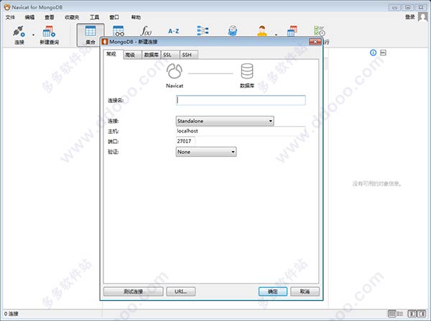Click the f(x) Function toolbar icon
This screenshot has height=321, width=431.
[x=146, y=31]
